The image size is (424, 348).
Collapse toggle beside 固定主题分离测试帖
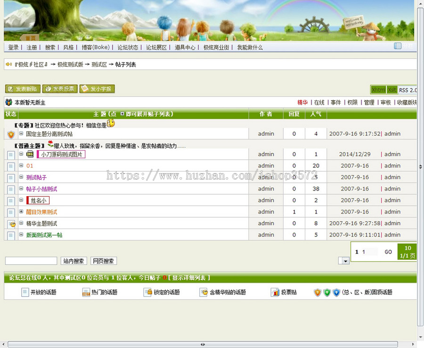coord(21,134)
